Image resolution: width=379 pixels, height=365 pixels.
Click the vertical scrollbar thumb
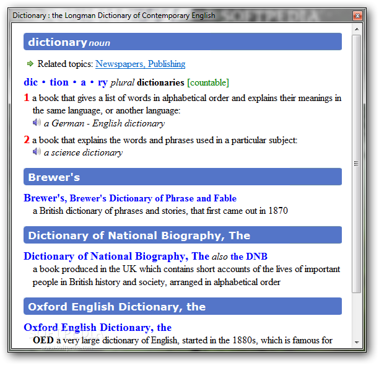pos(356,164)
